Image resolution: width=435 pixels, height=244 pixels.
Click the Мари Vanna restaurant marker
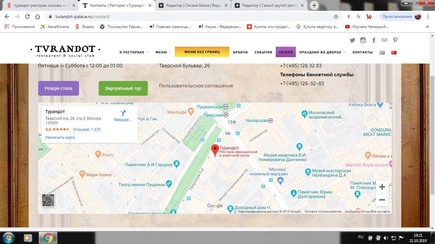(83, 175)
